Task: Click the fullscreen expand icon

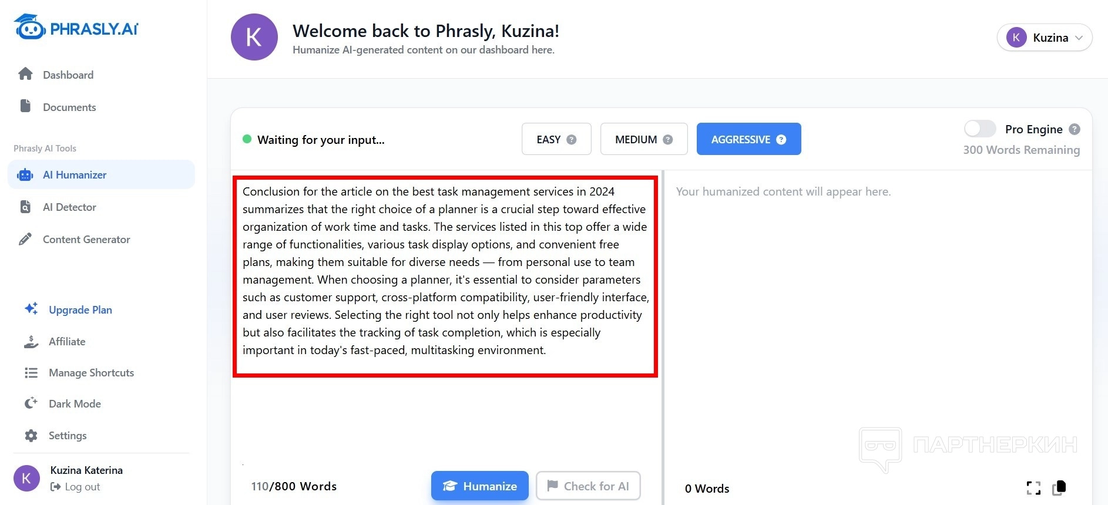Action: 1033,488
